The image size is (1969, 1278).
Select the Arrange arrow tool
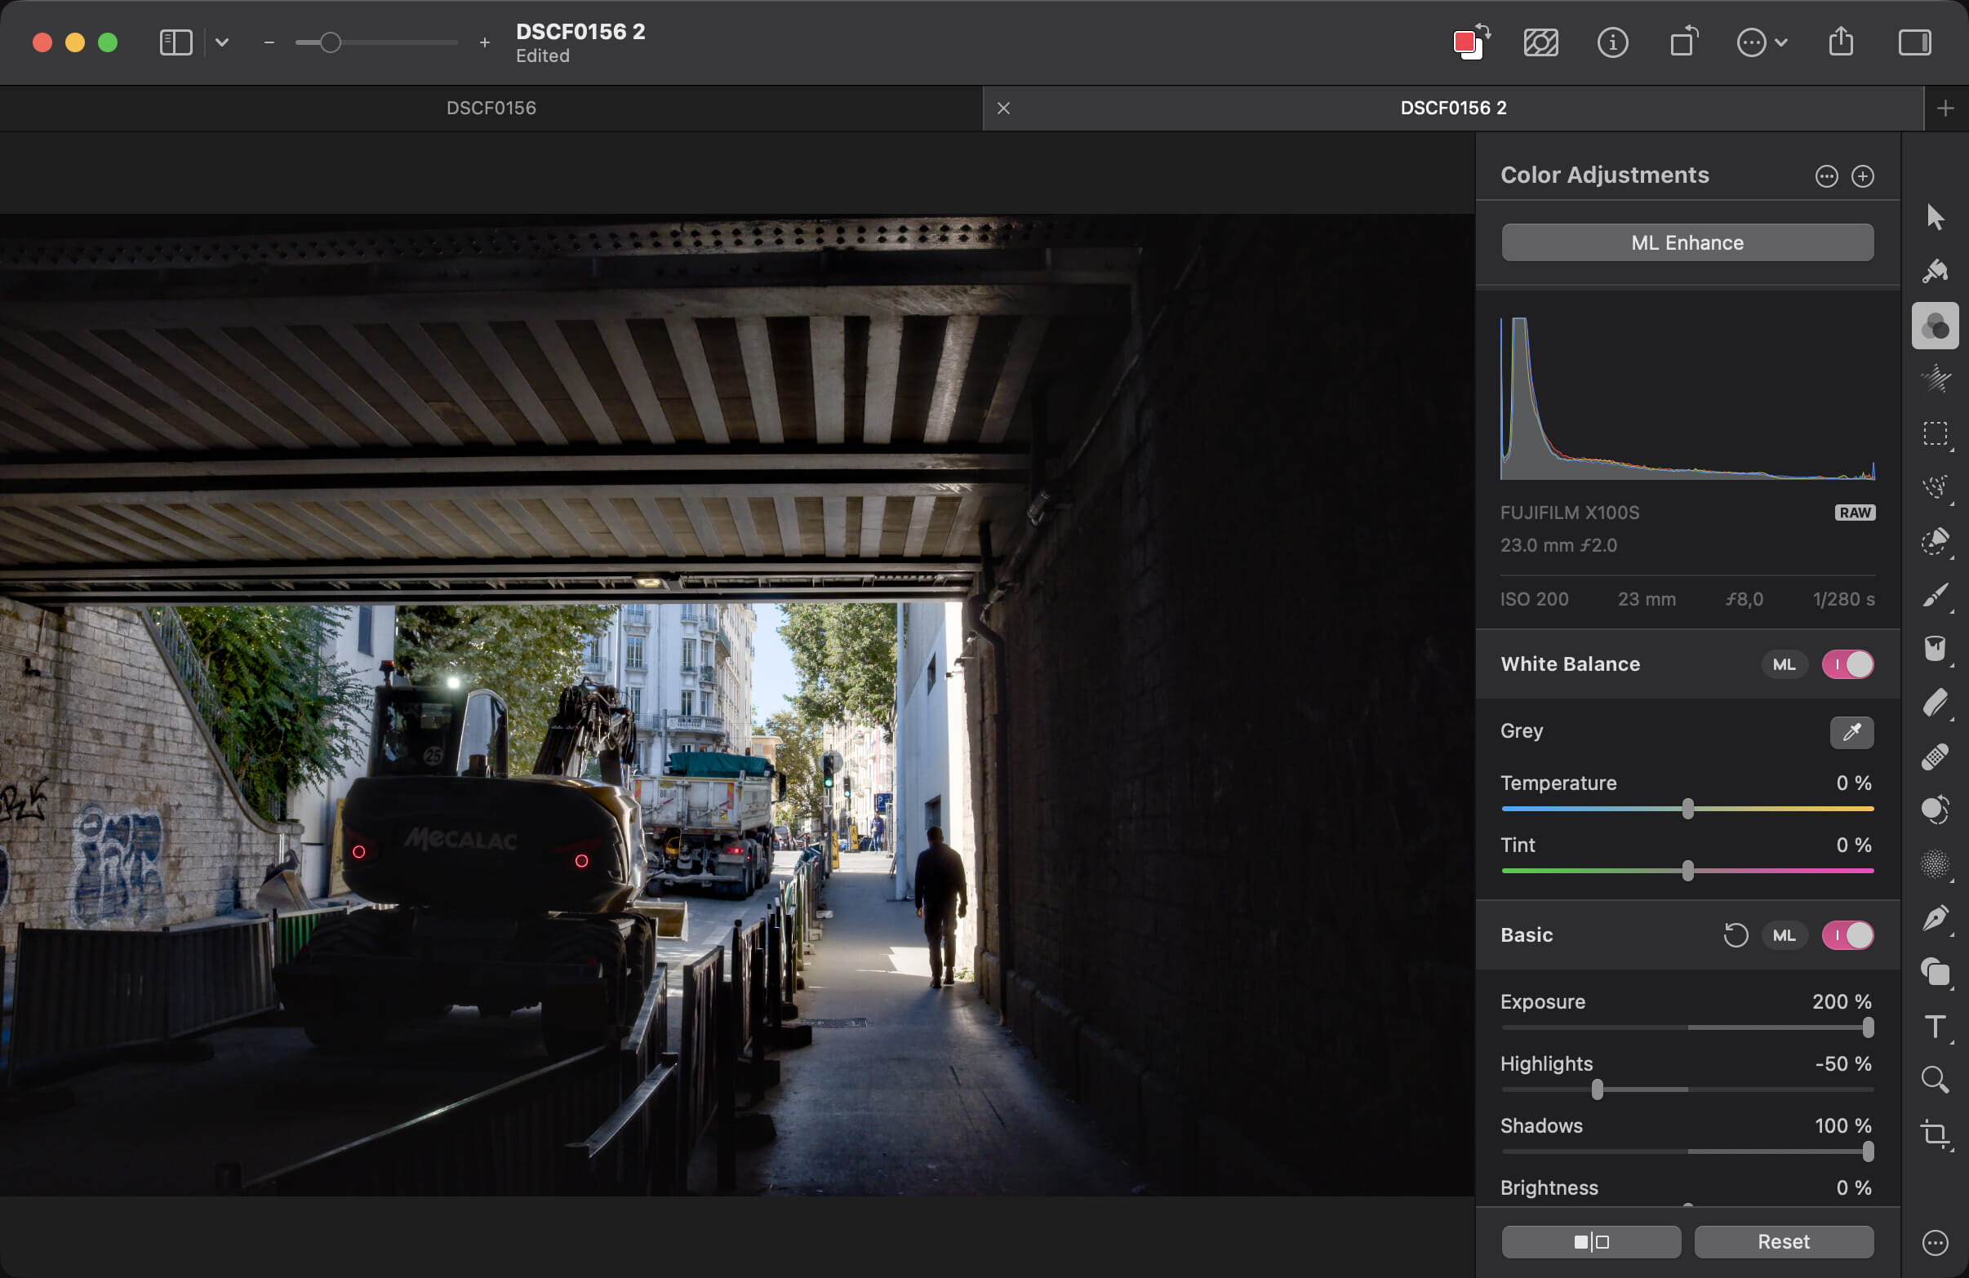1934,218
